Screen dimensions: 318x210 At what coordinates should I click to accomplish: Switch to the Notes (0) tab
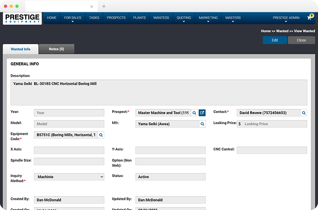pyautogui.click(x=56, y=49)
